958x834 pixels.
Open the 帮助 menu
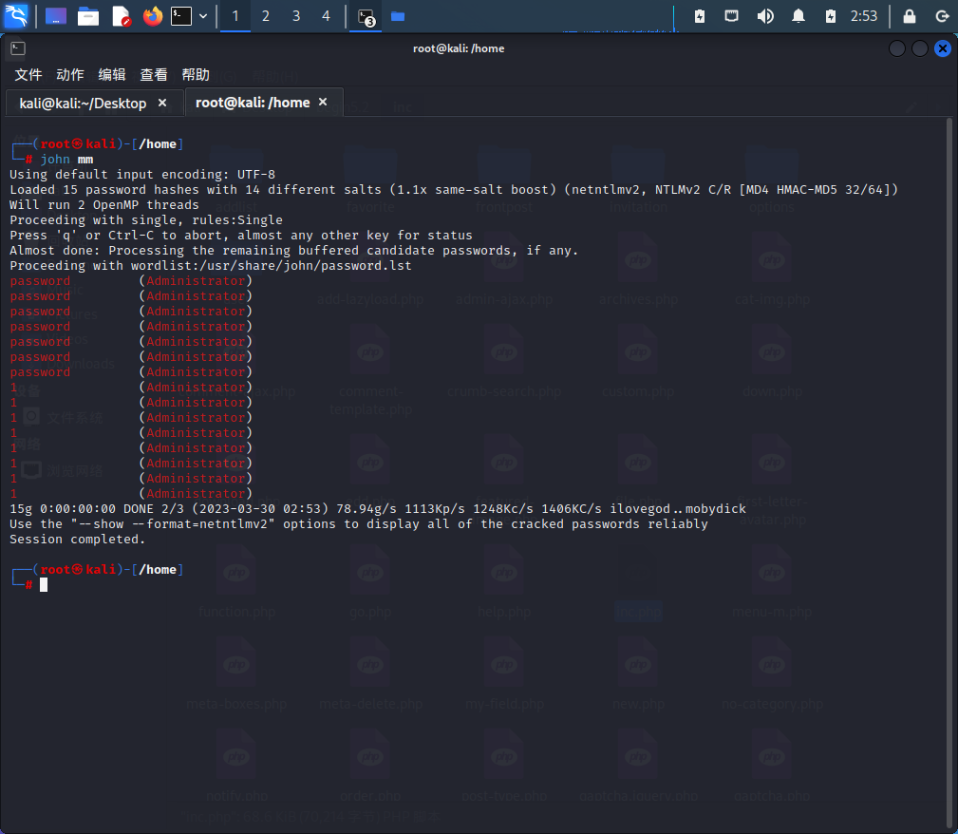coord(196,74)
